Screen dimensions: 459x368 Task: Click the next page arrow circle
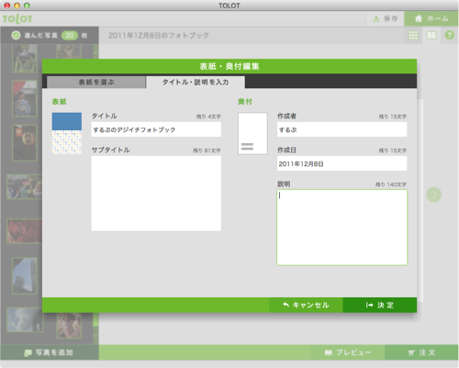433,195
